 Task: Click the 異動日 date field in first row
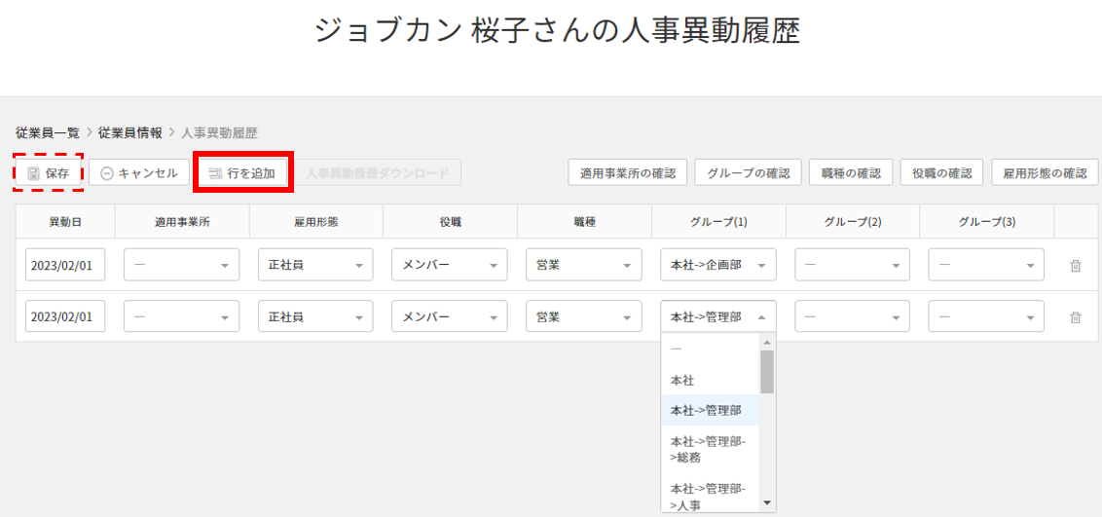[x=65, y=266]
